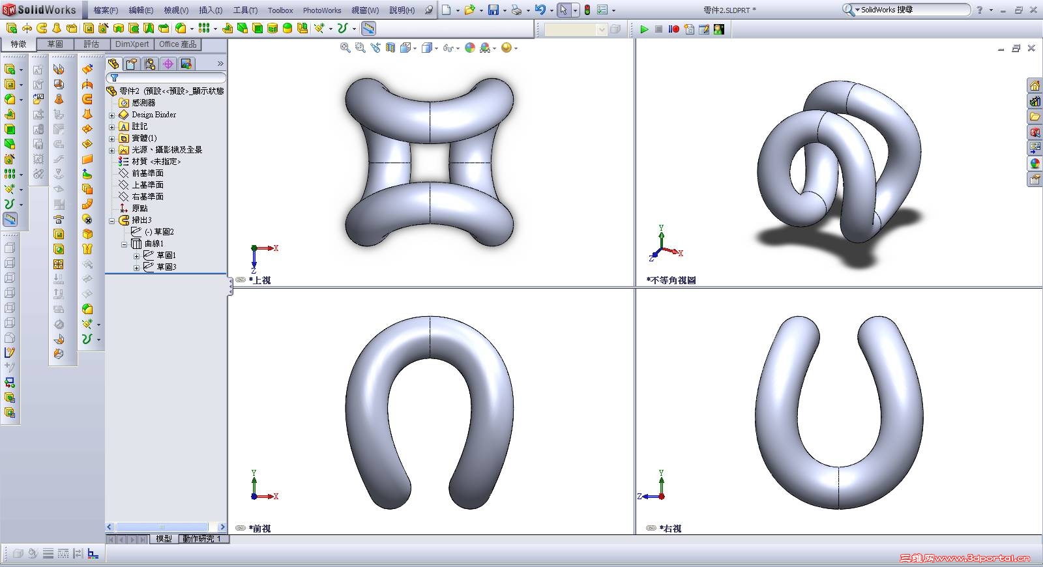Expand the 實體(1) tree node
This screenshot has width=1043, height=567.
tap(111, 138)
